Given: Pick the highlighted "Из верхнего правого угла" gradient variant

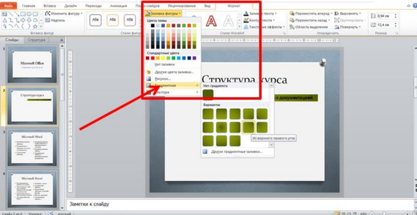Looking at the screenshot, I should [x=248, y=127].
